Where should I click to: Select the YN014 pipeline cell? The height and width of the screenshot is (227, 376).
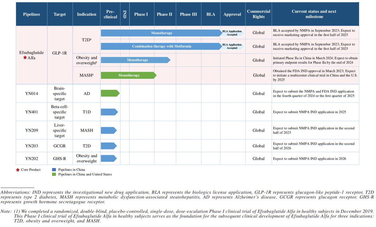click(x=31, y=93)
